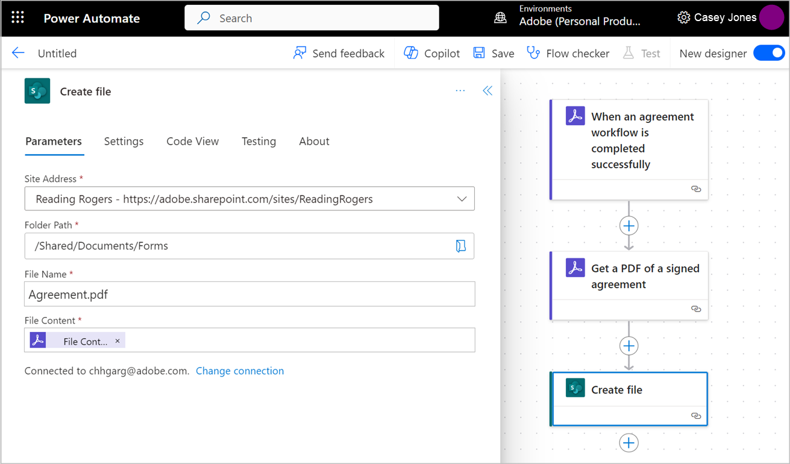Switch to the Settings tab
790x464 pixels.
[x=124, y=142]
